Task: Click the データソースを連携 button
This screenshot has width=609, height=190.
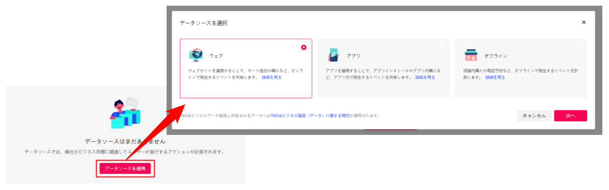Action: [125, 169]
